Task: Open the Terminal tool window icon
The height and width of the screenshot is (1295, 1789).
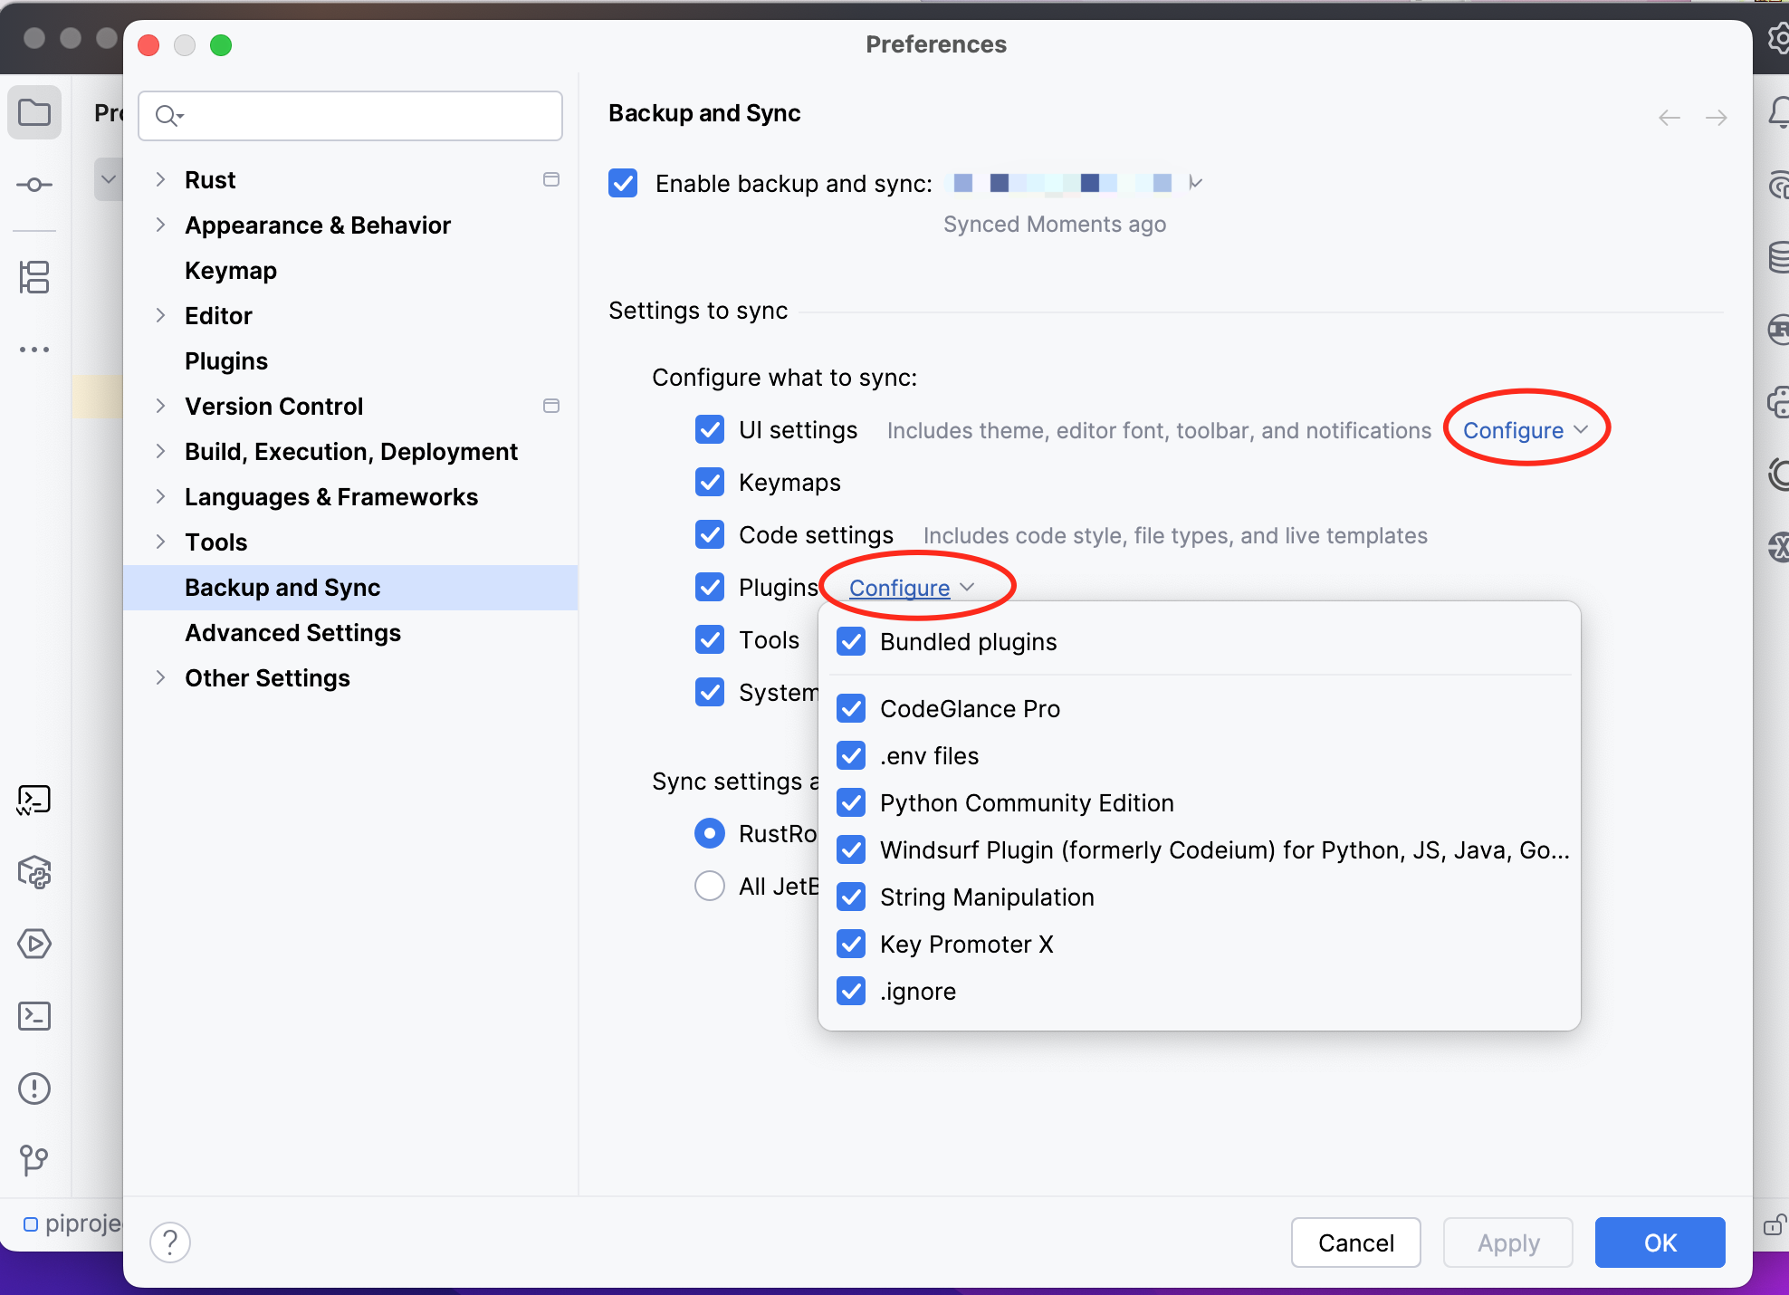Action: click(34, 1016)
